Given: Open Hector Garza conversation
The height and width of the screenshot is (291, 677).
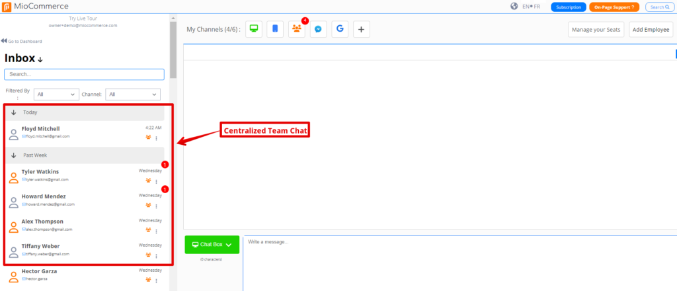Looking at the screenshot, I should click(85, 276).
